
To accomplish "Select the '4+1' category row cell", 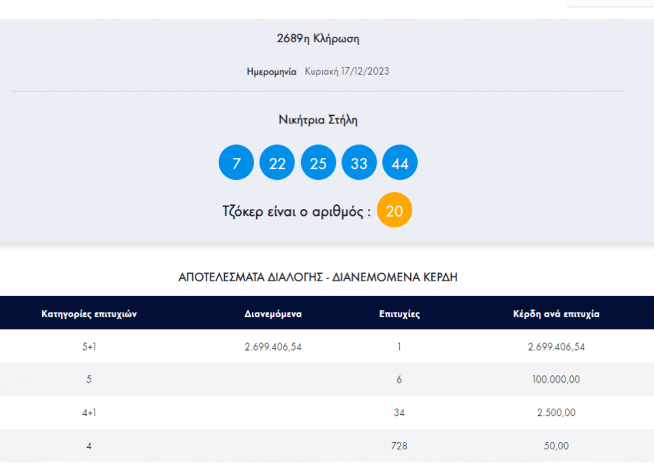I will [x=89, y=413].
